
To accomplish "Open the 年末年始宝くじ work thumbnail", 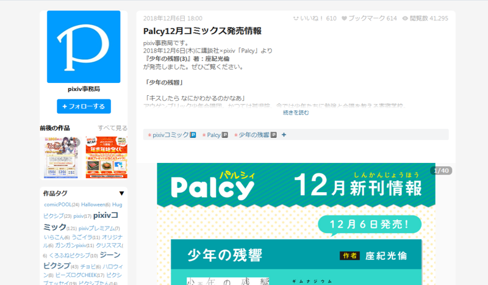I will point(106,157).
